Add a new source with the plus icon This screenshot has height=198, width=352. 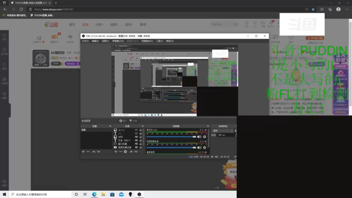click(x=116, y=152)
